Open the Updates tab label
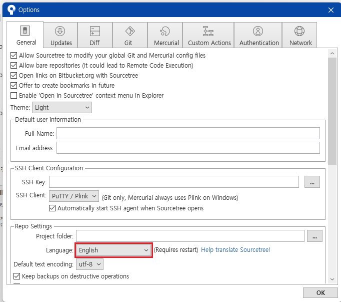Viewport: 341px width, 302px height. [x=61, y=43]
